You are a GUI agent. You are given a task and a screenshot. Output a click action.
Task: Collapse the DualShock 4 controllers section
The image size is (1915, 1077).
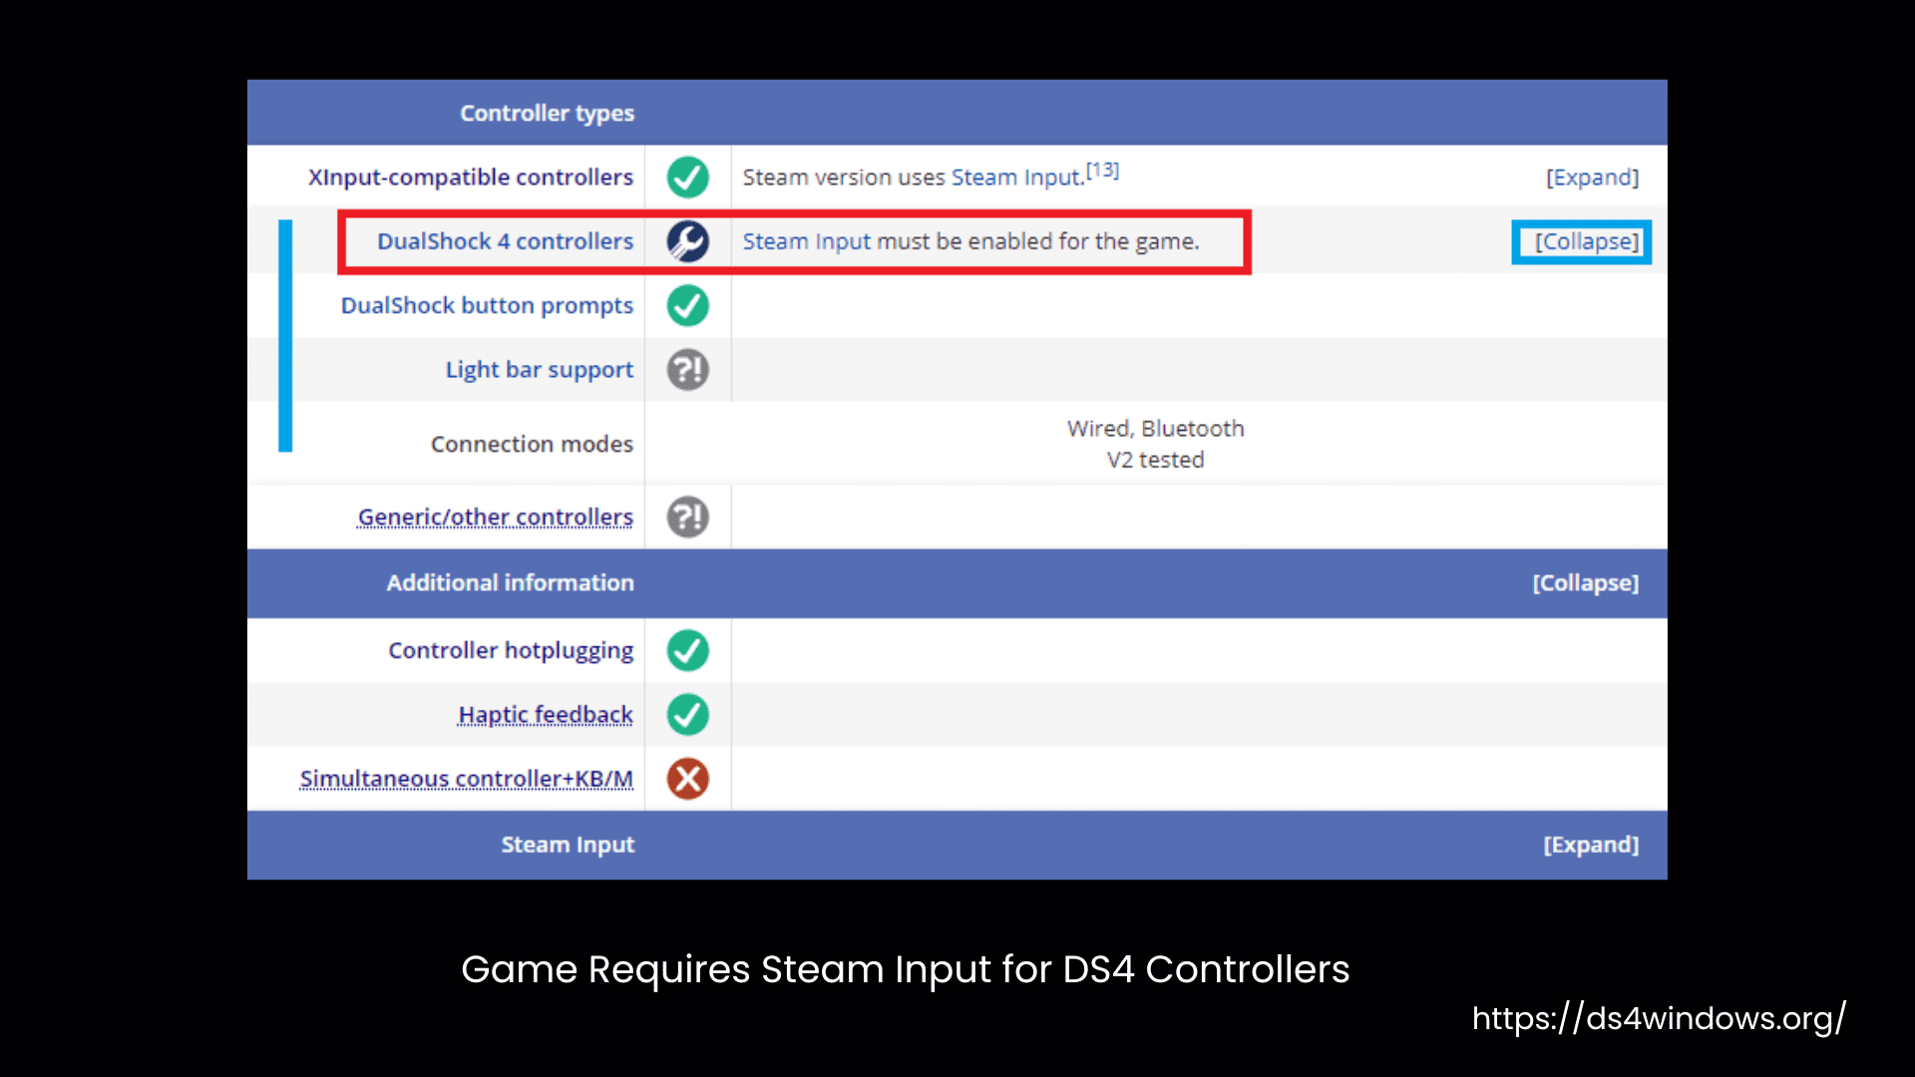click(x=1586, y=241)
